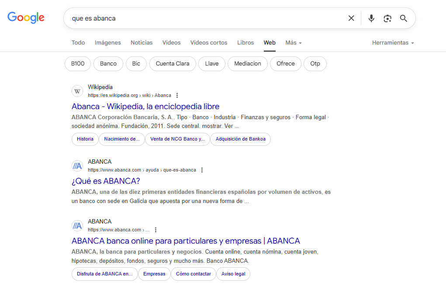
Task: Click the Google logo
Action: (x=26, y=17)
